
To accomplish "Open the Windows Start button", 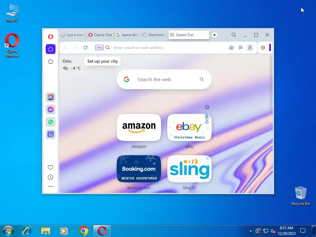I will pyautogui.click(x=8, y=231).
